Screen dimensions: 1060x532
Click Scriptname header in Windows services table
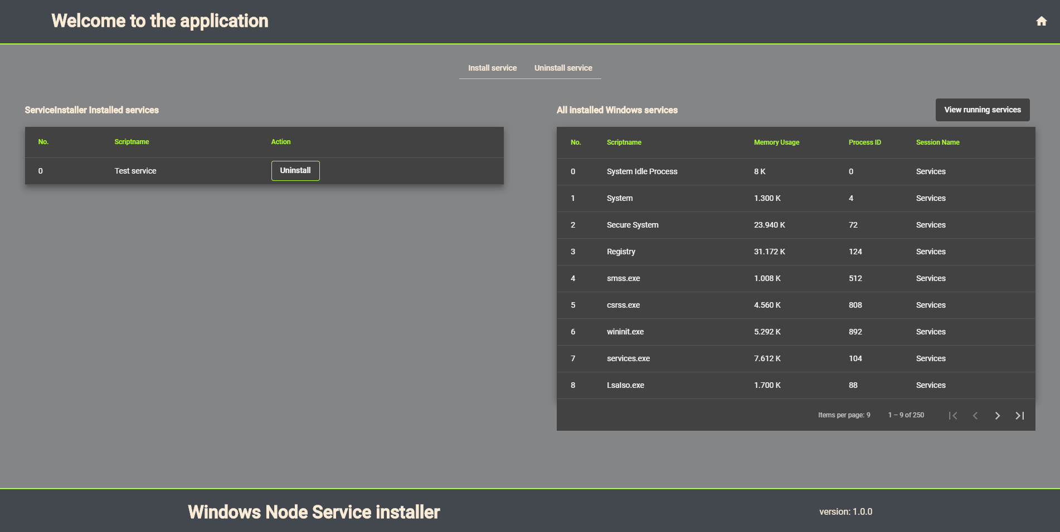[624, 142]
